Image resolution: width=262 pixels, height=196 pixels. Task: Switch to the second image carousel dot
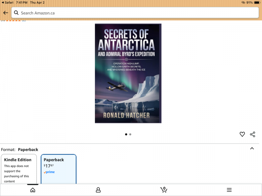click(130, 134)
